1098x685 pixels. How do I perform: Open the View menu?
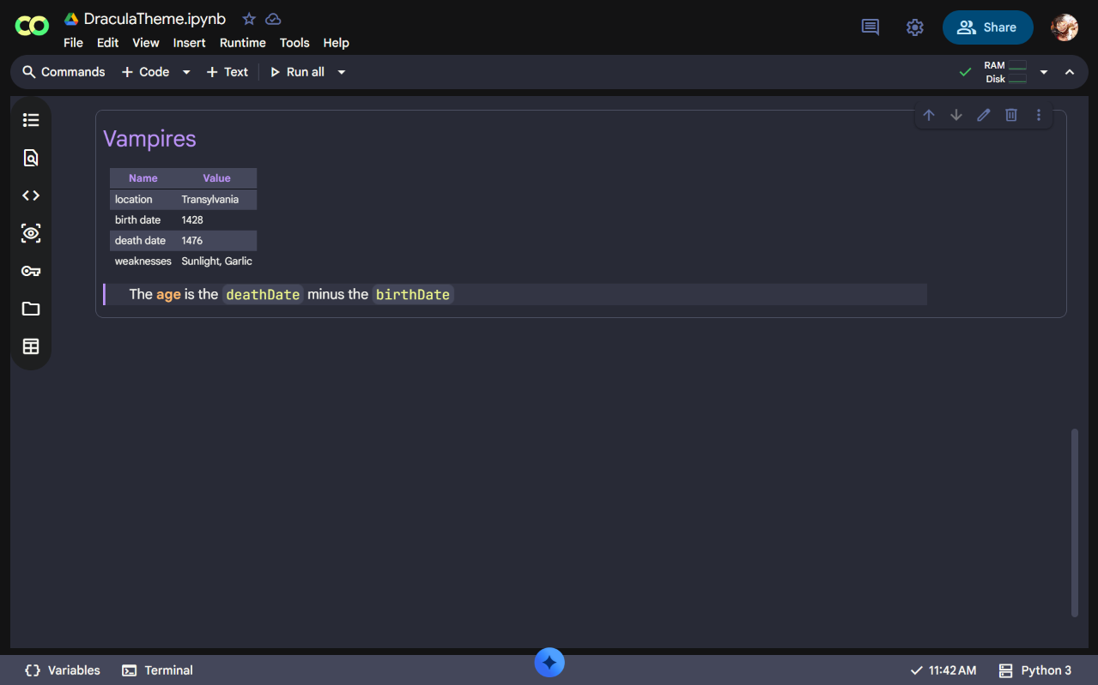pos(146,43)
